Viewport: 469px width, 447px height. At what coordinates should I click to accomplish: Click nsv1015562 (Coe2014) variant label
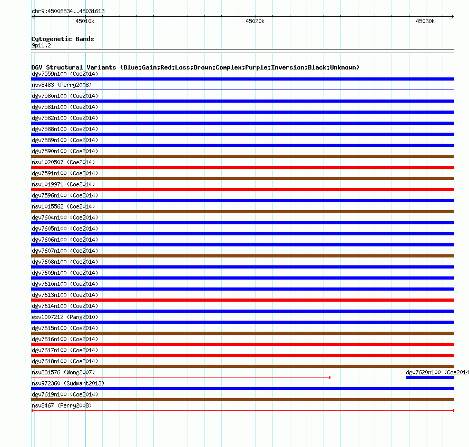click(x=63, y=206)
